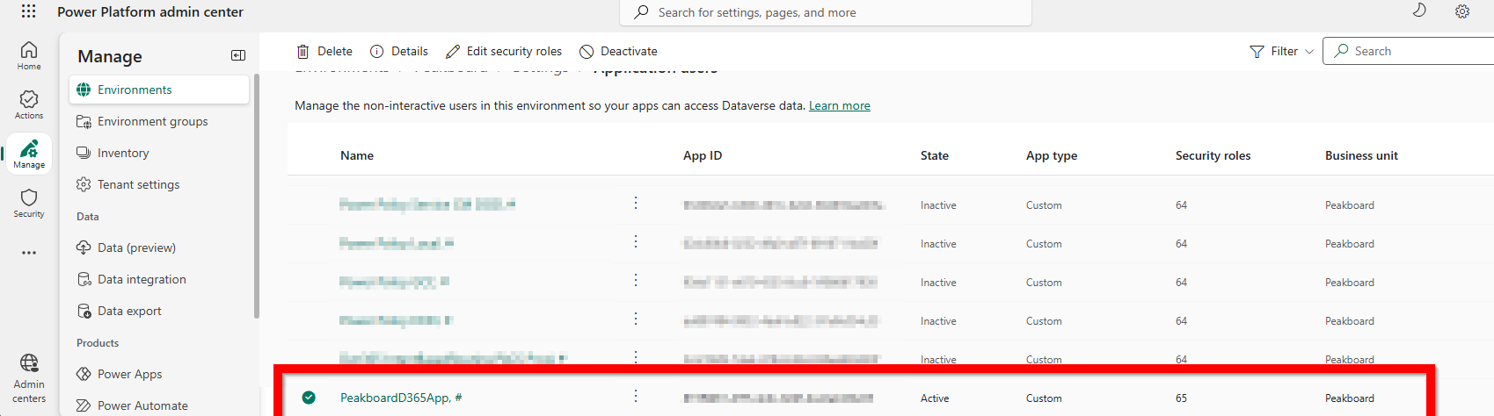1494x416 pixels.
Task: Click the Deactivate command
Action: click(618, 52)
